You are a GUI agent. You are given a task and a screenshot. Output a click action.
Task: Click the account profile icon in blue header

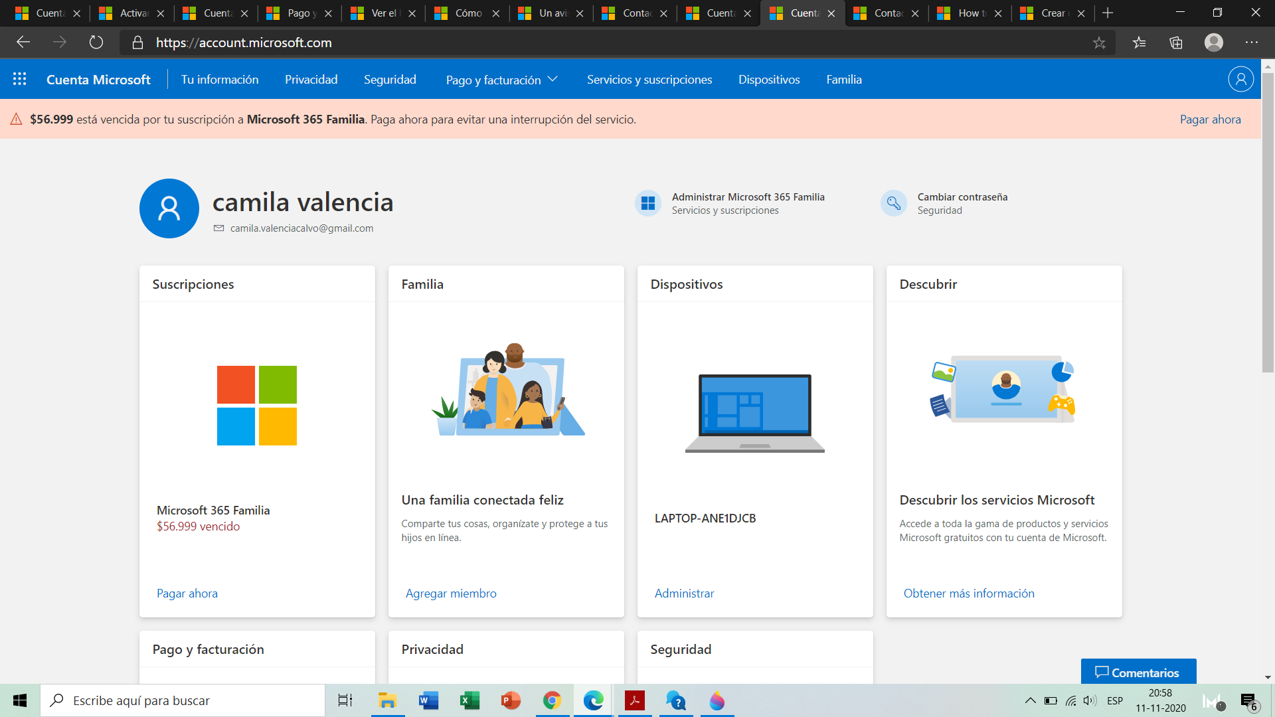(1240, 79)
